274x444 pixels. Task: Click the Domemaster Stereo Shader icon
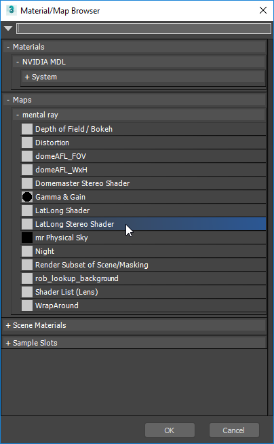point(27,183)
